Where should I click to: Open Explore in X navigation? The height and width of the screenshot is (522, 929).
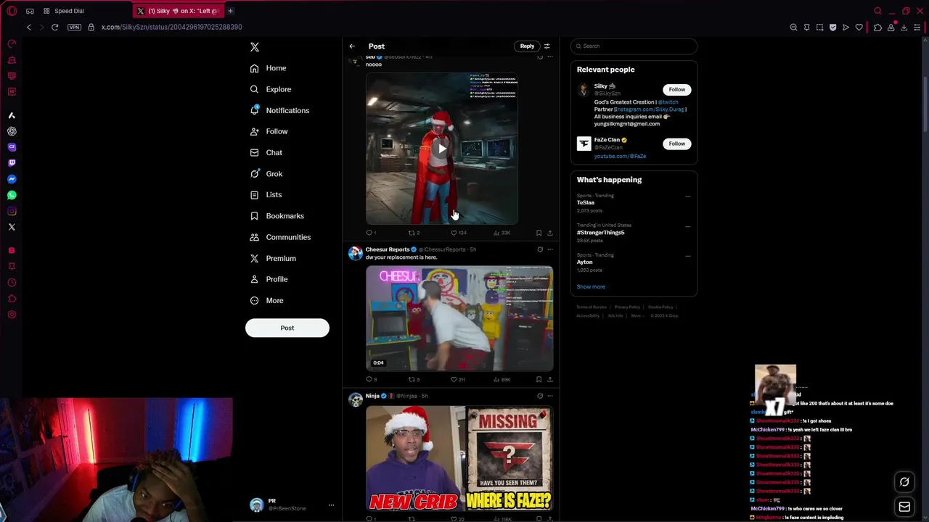270,89
